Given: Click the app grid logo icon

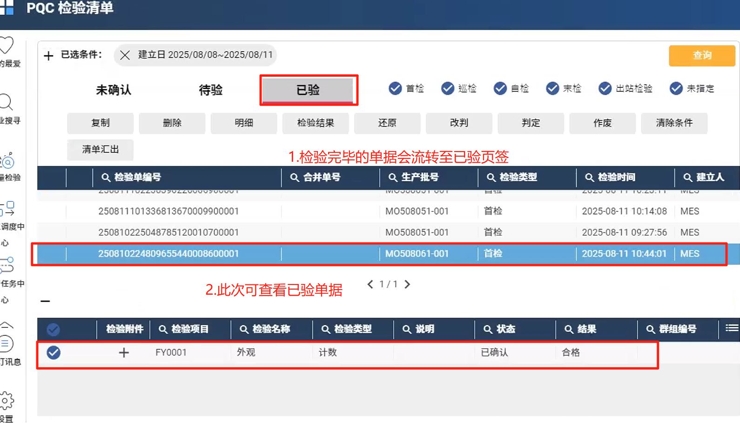Looking at the screenshot, I should click(x=7, y=7).
